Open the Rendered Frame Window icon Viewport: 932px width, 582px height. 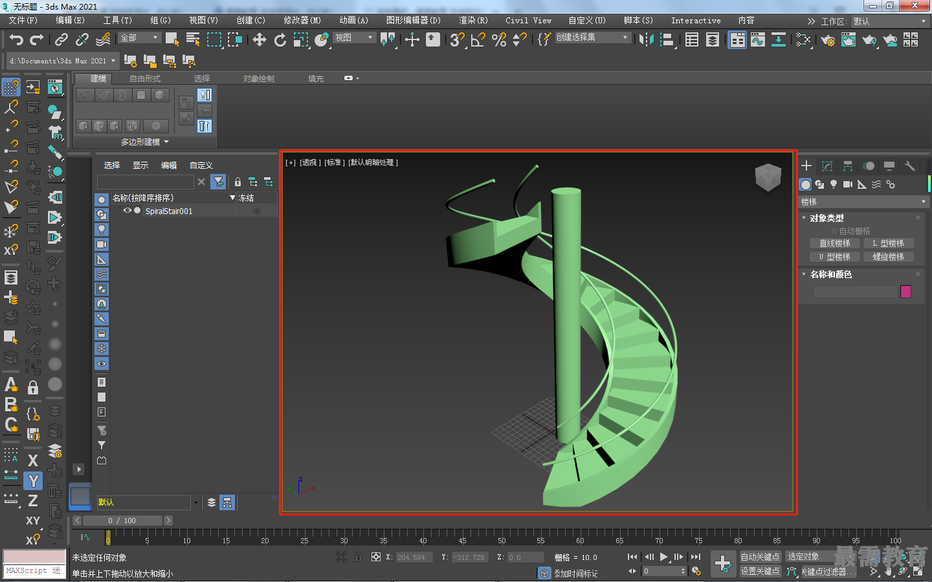click(849, 39)
